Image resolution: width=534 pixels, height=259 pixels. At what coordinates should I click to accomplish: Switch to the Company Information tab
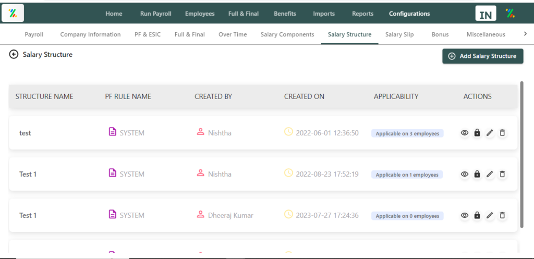click(x=90, y=34)
